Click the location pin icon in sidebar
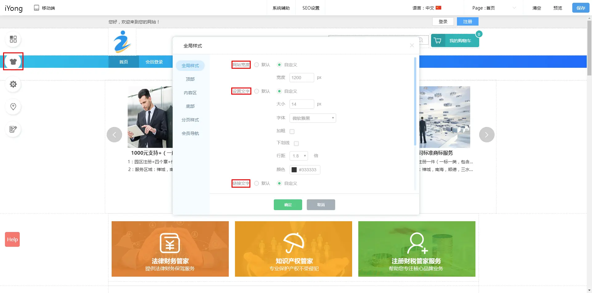The image size is (592, 293). pos(13,107)
